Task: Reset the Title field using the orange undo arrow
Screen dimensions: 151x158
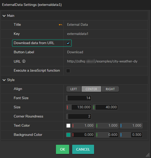Action: pyautogui.click(x=61, y=25)
